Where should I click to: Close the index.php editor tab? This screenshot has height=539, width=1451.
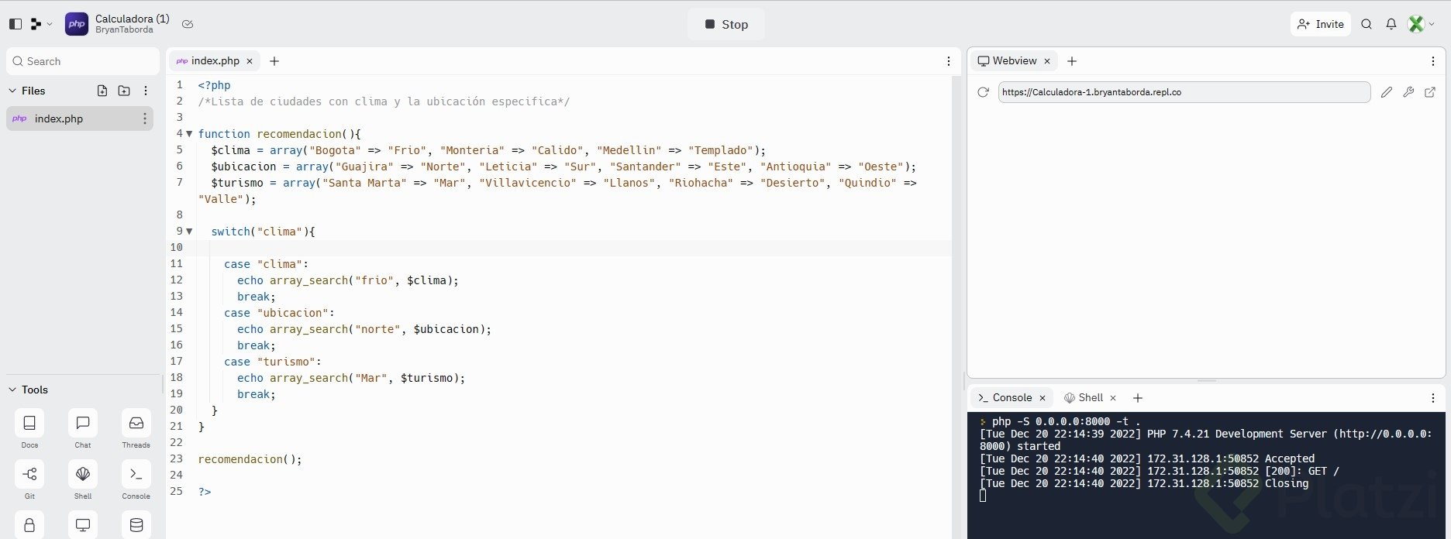(250, 60)
